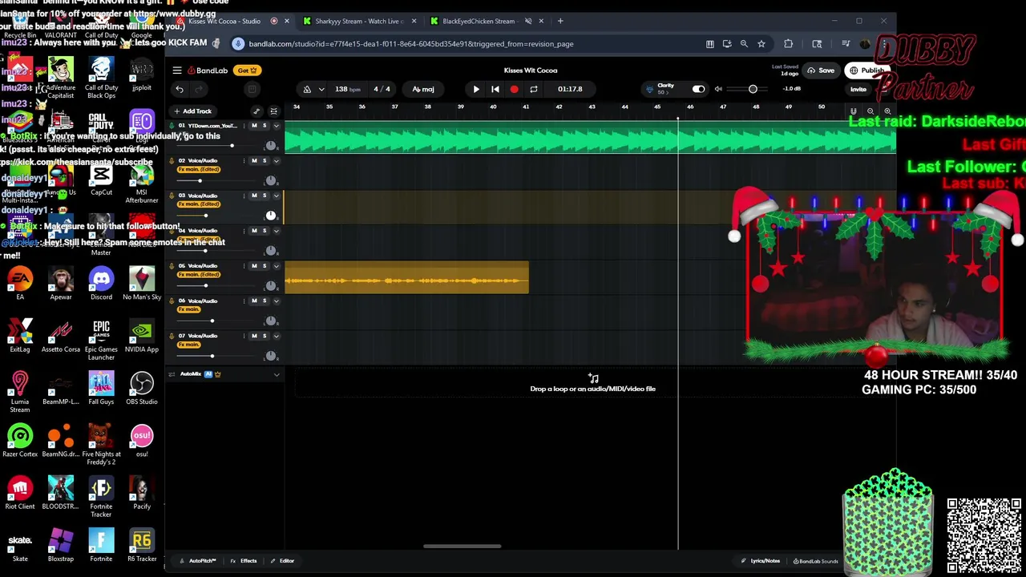
Task: Return to start with skip-back button
Action: coord(495,89)
